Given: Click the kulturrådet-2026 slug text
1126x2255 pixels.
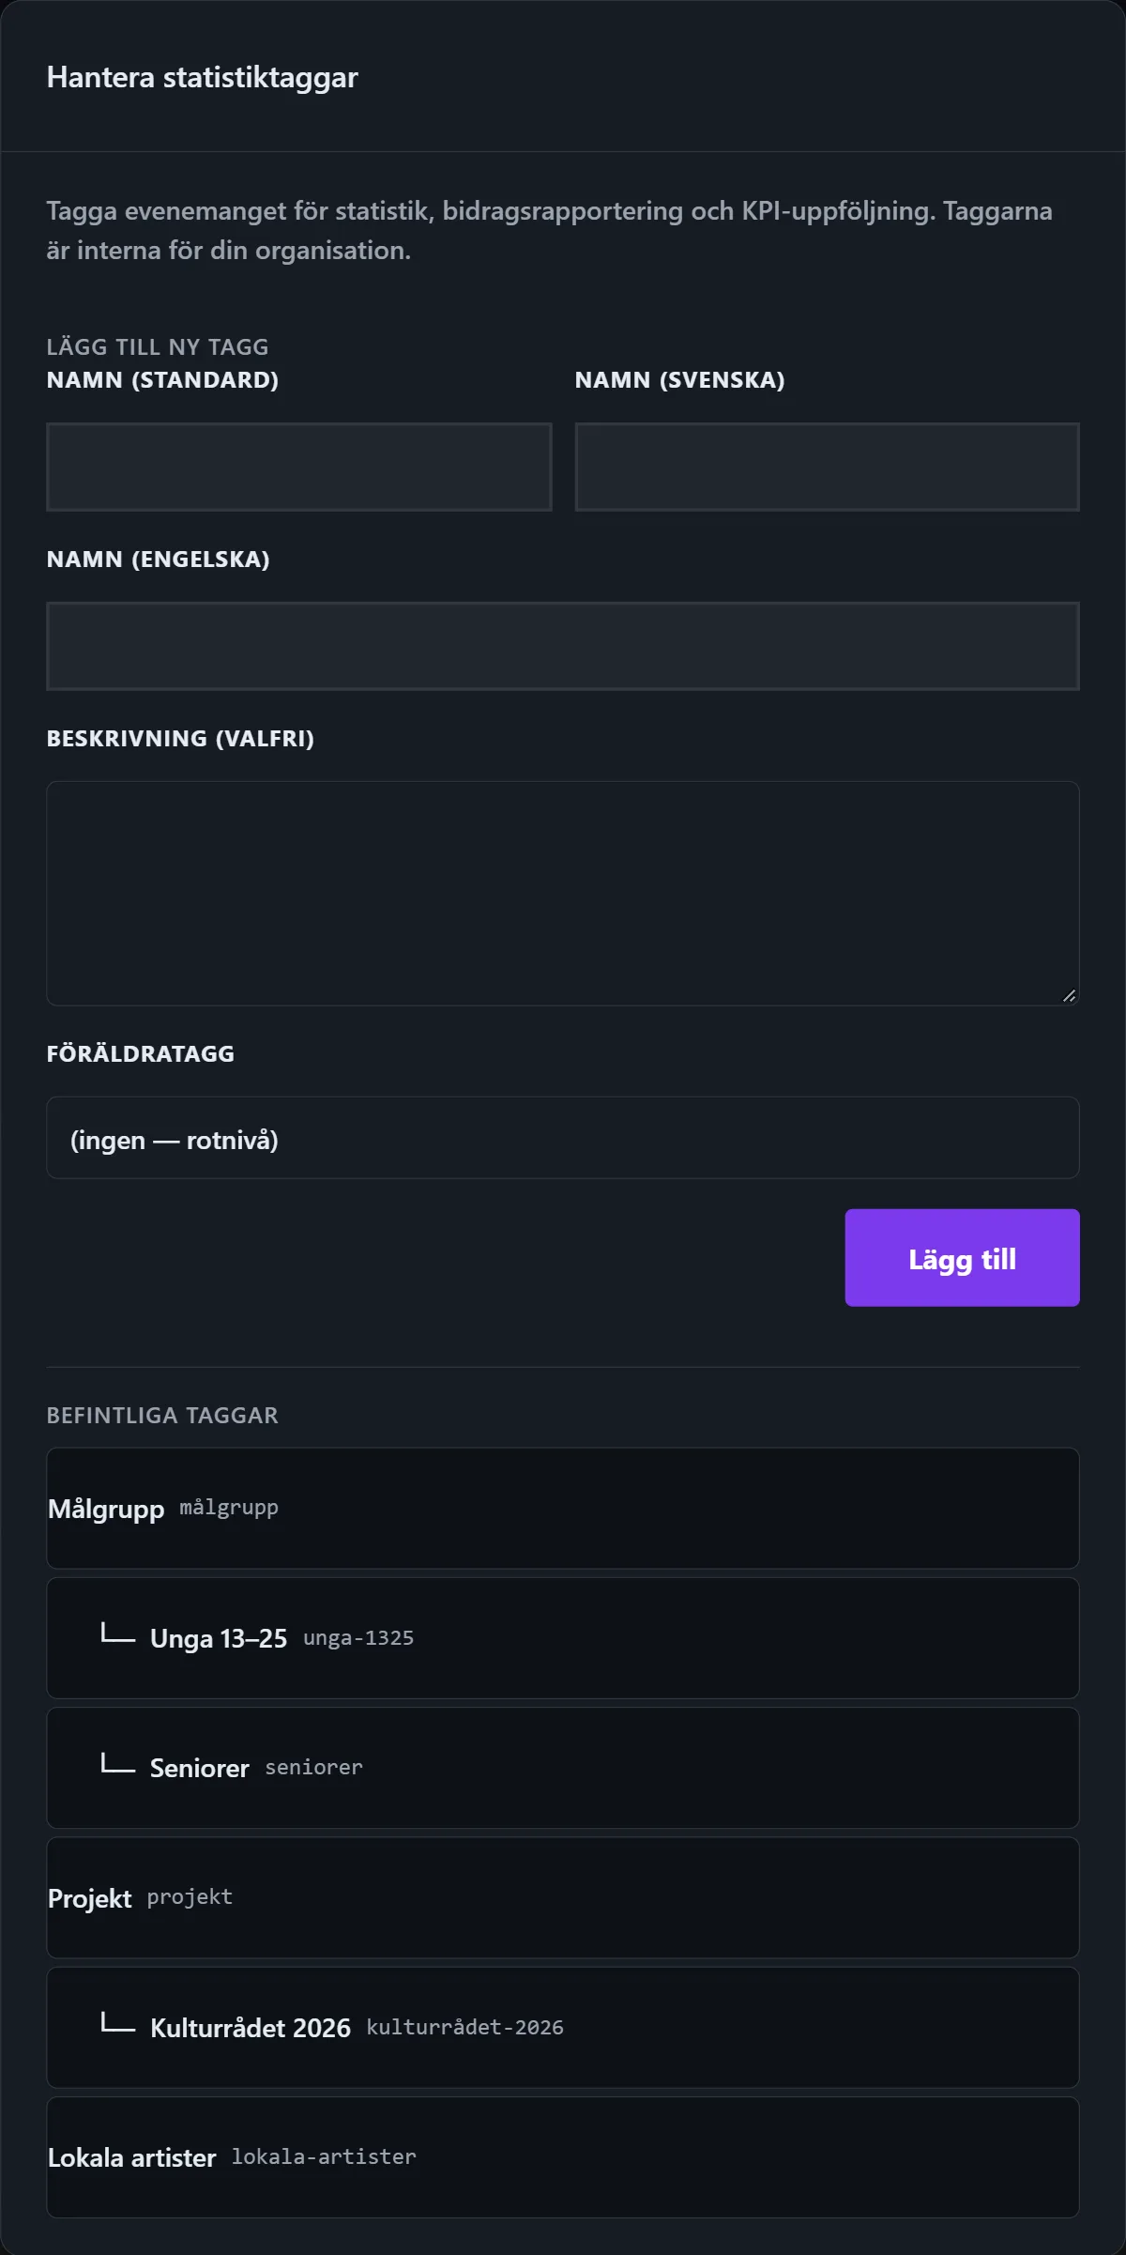Looking at the screenshot, I should pos(464,2027).
